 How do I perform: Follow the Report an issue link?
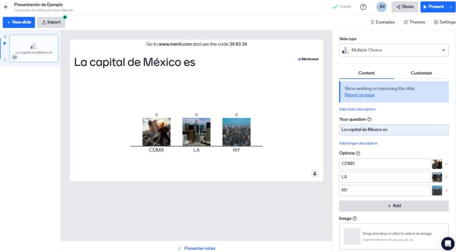point(359,95)
